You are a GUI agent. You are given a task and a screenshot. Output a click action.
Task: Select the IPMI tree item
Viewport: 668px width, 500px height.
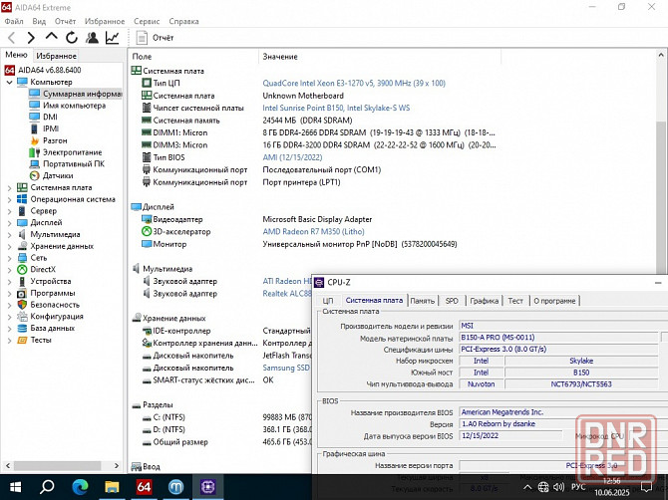[51, 128]
